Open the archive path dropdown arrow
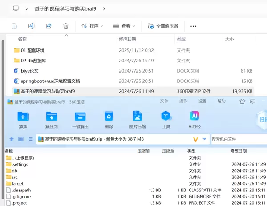This screenshot has height=206, width=267. 204,139
